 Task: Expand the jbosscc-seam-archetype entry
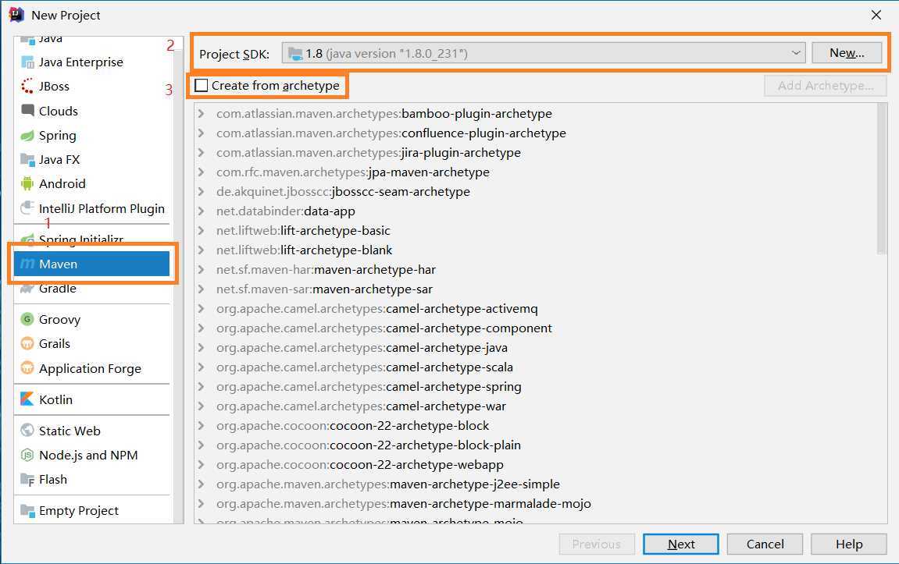pos(202,191)
